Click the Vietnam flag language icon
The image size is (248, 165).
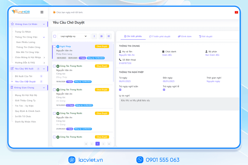click(x=236, y=12)
